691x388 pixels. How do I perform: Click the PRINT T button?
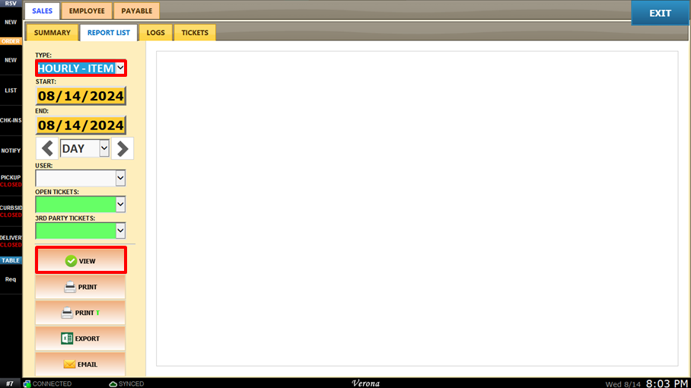(x=81, y=313)
